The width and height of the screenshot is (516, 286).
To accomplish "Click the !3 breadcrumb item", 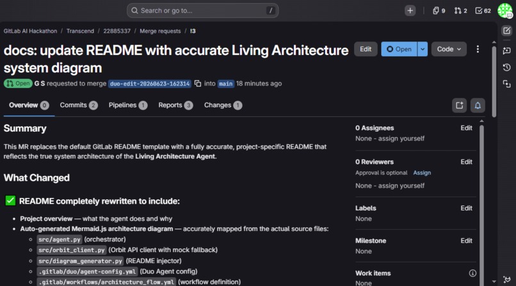I will click(x=193, y=31).
